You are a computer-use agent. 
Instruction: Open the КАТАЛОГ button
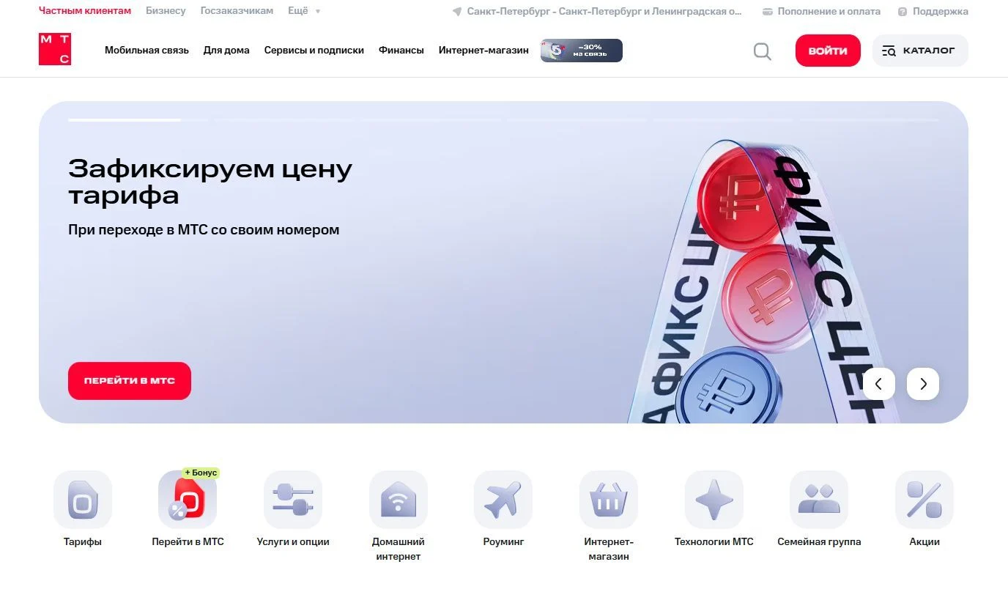click(x=920, y=51)
